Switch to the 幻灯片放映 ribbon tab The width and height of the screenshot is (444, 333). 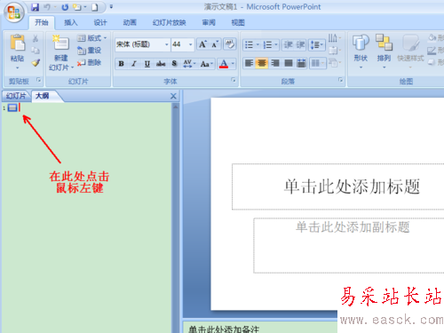(x=169, y=22)
